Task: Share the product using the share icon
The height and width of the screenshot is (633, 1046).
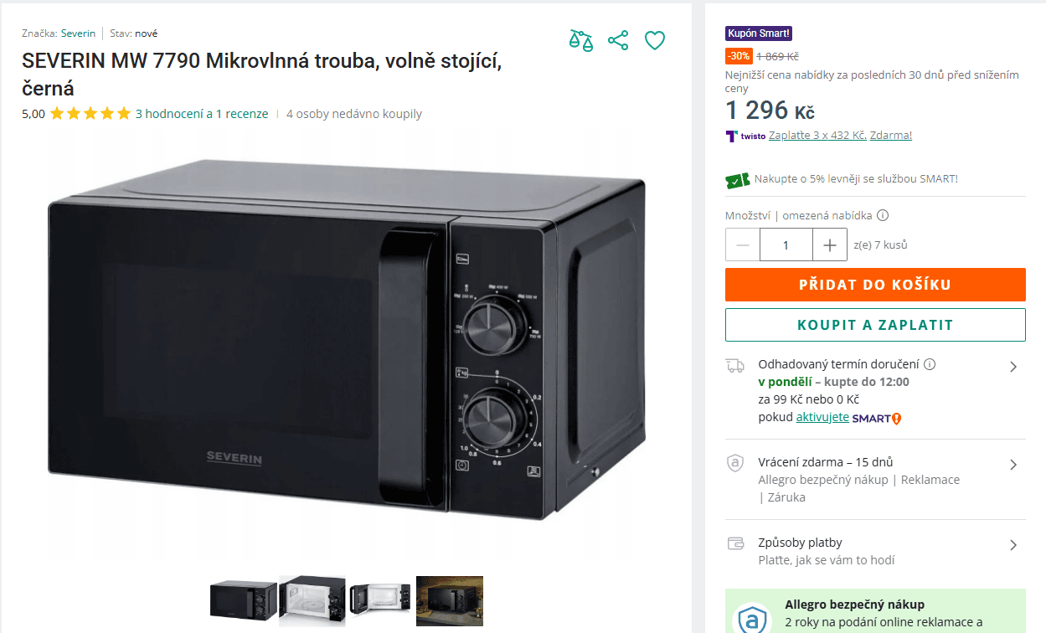Action: click(x=617, y=39)
